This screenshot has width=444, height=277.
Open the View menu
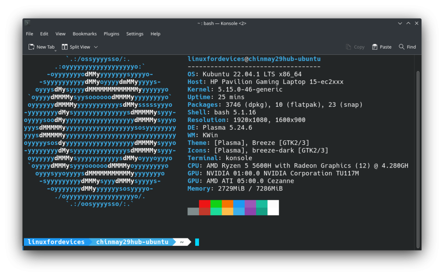pyautogui.click(x=60, y=33)
